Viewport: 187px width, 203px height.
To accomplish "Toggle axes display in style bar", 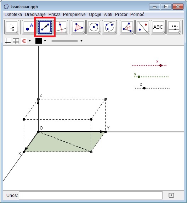I will [8, 41].
